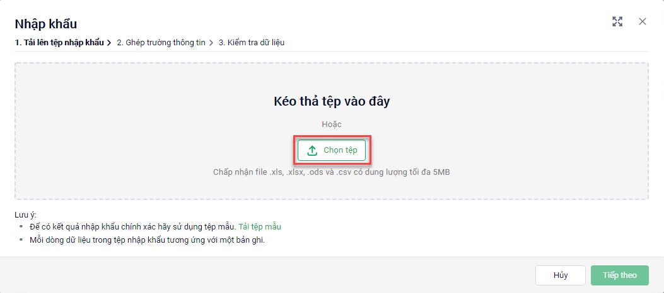Image resolution: width=664 pixels, height=293 pixels.
Task: Click the Kéo thả tệp vào đây heading
Action: click(332, 102)
